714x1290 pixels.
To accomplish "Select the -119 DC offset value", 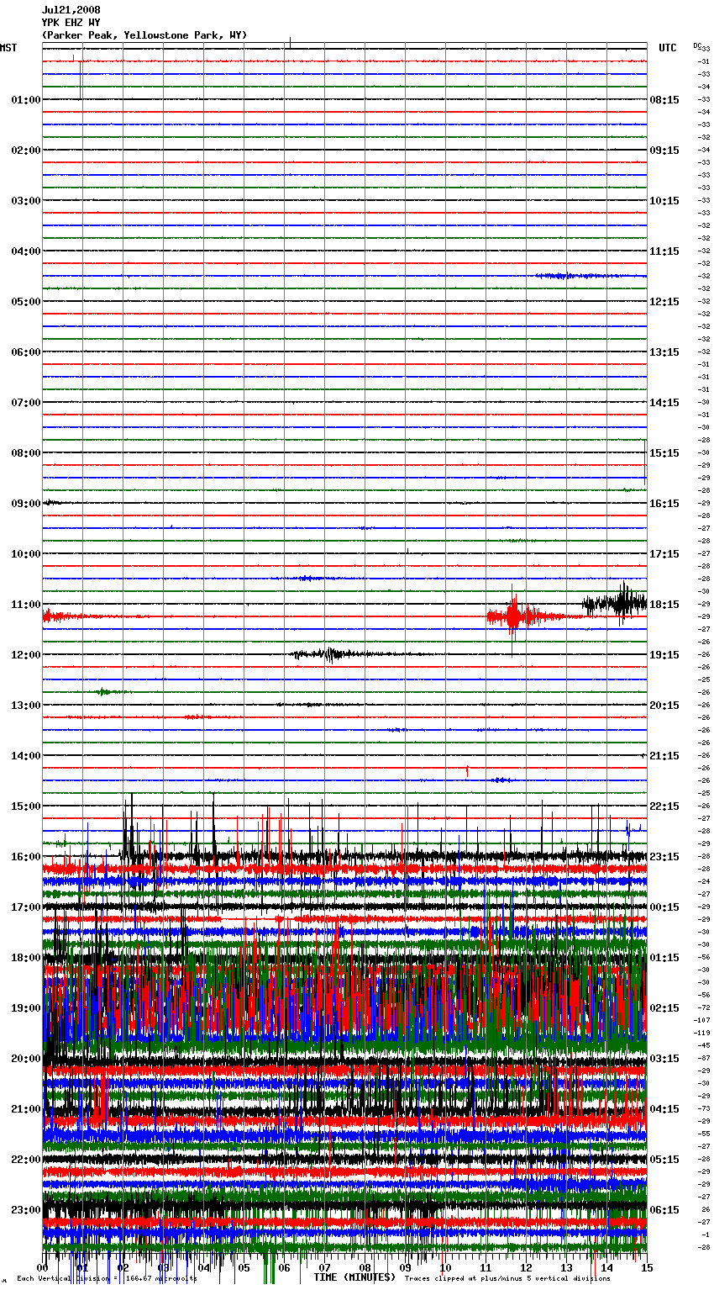I will tap(702, 1033).
